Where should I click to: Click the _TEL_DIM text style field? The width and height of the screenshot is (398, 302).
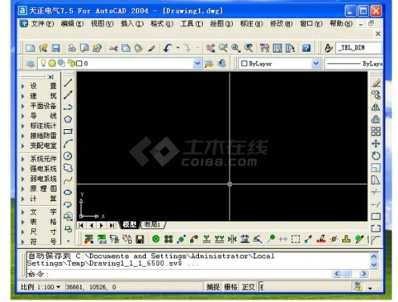(x=359, y=48)
